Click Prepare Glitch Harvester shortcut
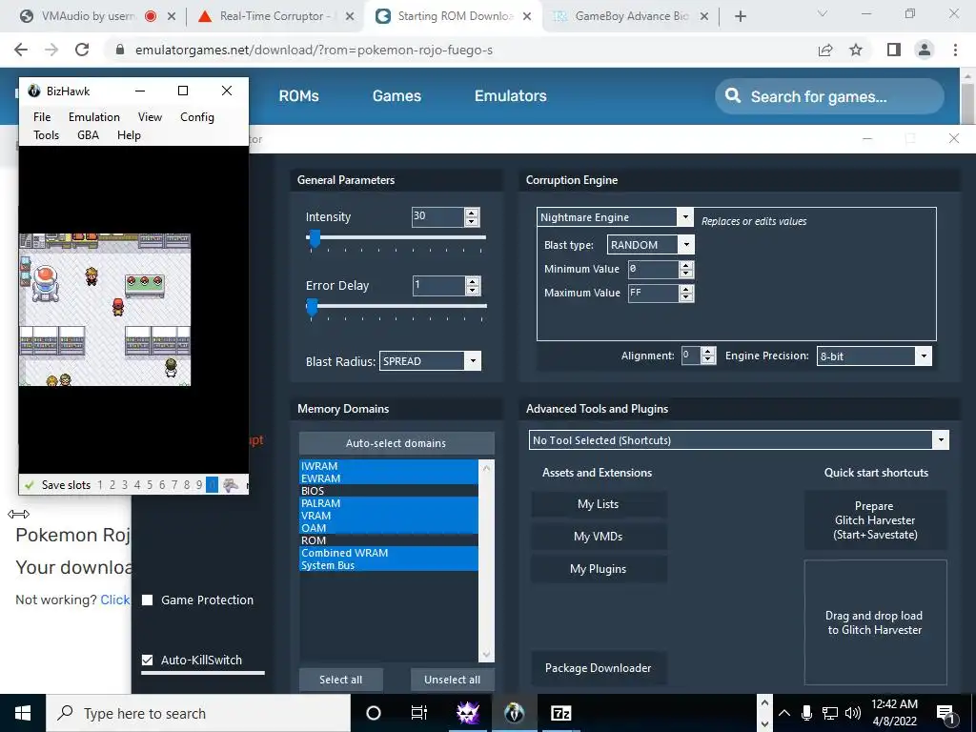The width and height of the screenshot is (976, 732). click(x=875, y=520)
